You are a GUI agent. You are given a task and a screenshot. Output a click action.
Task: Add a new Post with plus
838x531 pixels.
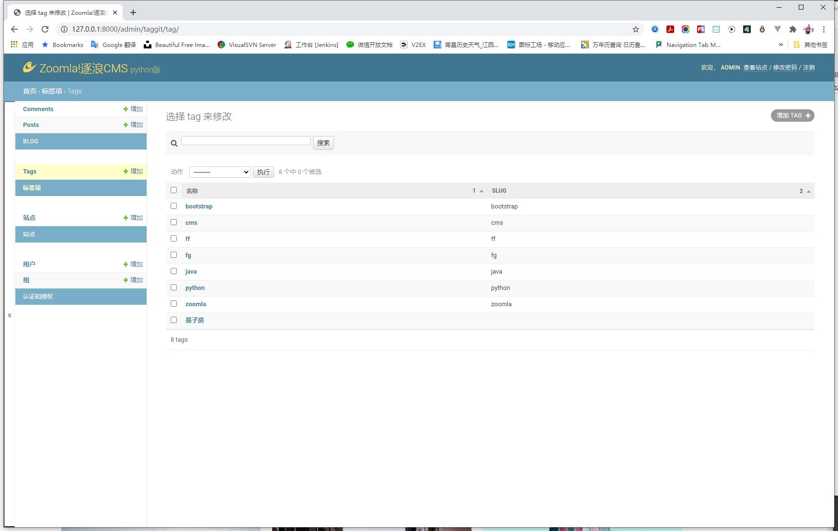[133, 125]
